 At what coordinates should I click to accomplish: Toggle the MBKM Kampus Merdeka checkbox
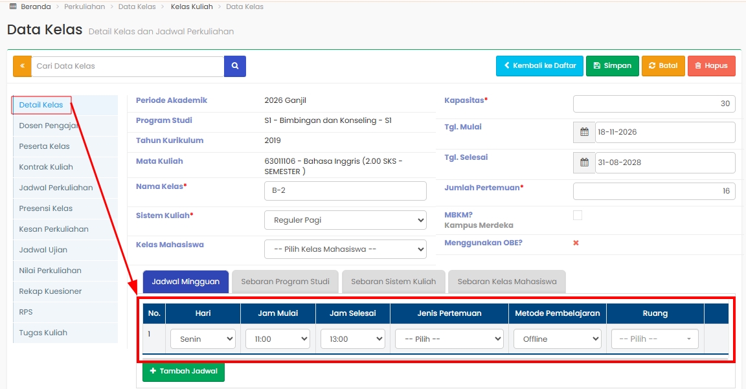coord(578,216)
